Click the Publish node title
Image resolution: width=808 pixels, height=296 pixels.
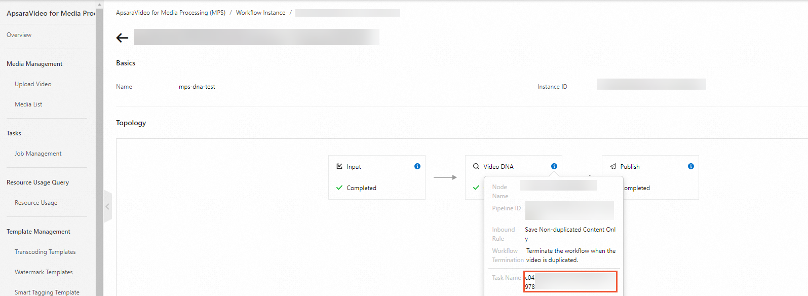click(x=630, y=167)
